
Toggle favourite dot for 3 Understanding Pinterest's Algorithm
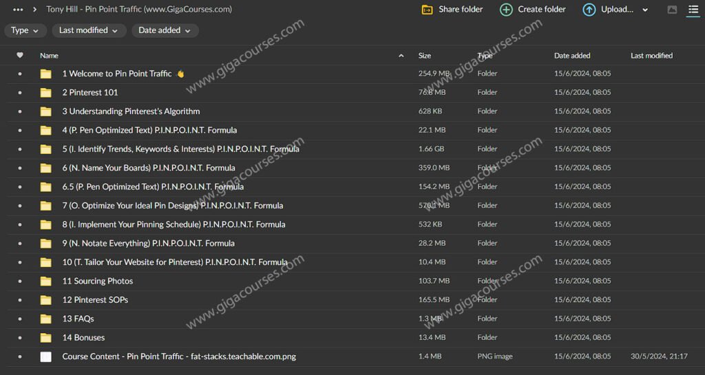(x=20, y=111)
